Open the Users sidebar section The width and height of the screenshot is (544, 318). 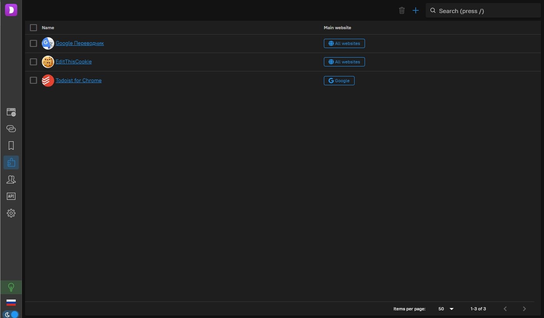[x=11, y=179]
